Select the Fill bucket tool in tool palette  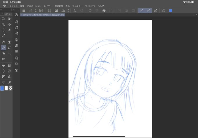click(x=3, y=65)
